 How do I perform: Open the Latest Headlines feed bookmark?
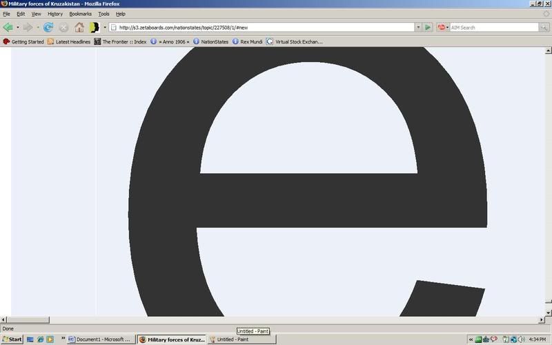pyautogui.click(x=69, y=41)
